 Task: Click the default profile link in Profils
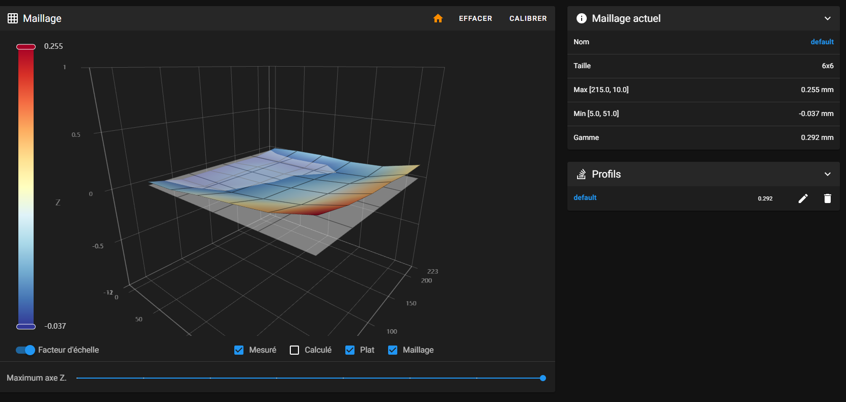(x=585, y=197)
